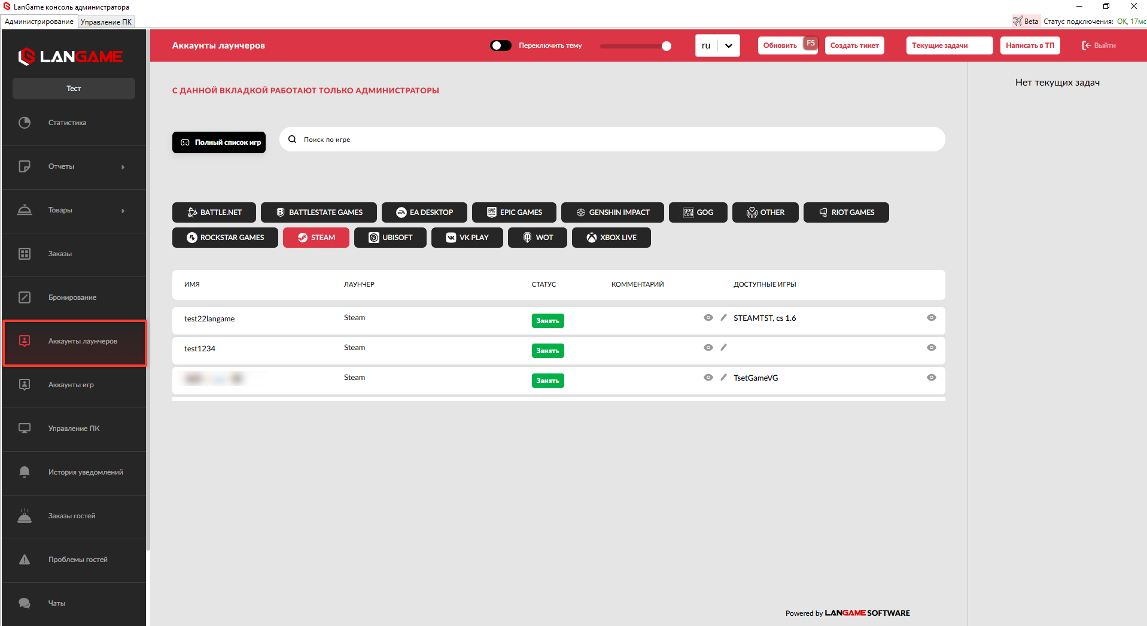Image resolution: width=1147 pixels, height=626 pixels.
Task: Open Заказы grid icon in sidebar
Action: tap(25, 254)
